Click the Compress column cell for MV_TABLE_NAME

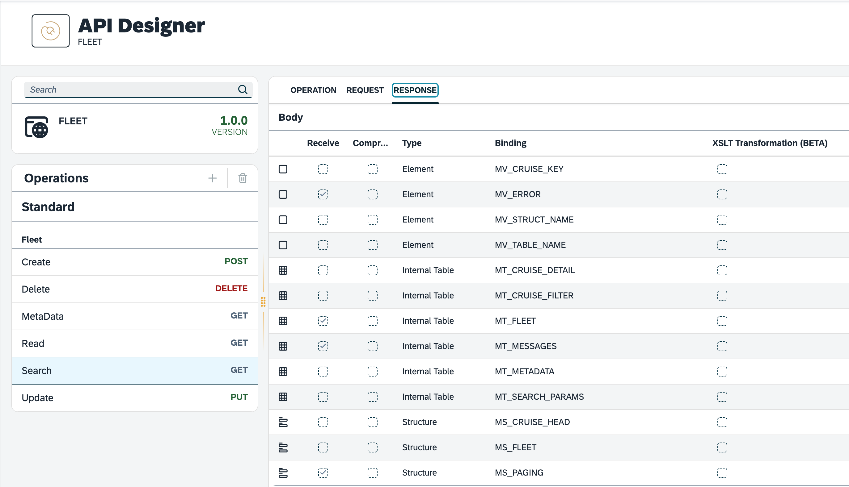pyautogui.click(x=372, y=245)
